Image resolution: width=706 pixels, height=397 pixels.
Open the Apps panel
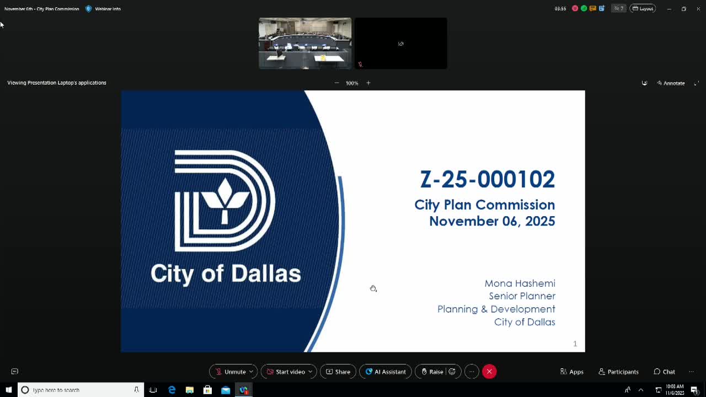coord(571,372)
